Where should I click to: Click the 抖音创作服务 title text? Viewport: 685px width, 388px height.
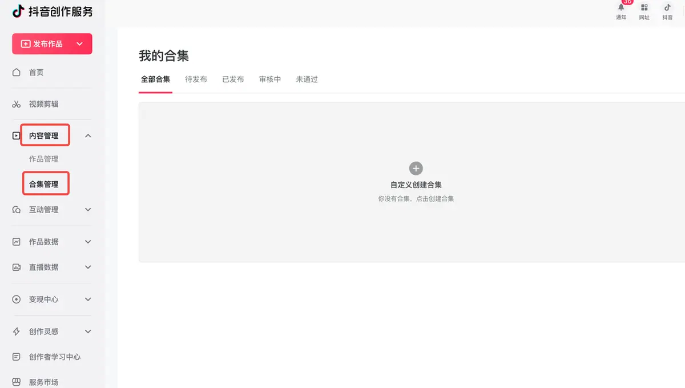61,11
